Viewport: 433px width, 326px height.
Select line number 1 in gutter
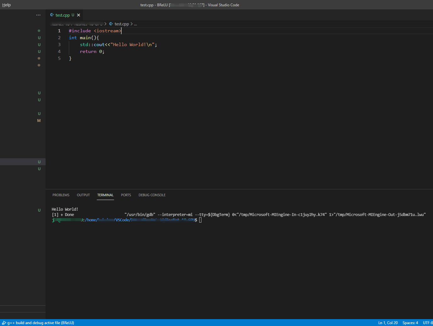[x=59, y=31]
